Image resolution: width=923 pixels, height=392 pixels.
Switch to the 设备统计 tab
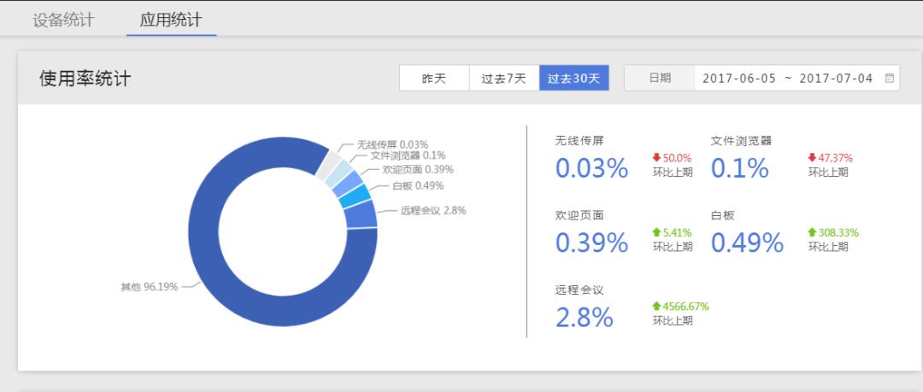click(x=63, y=20)
